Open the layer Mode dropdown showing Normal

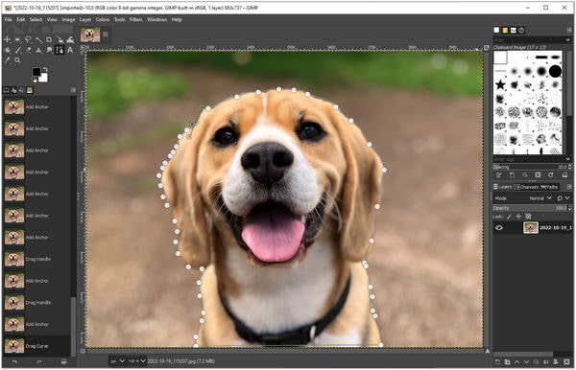coord(540,198)
